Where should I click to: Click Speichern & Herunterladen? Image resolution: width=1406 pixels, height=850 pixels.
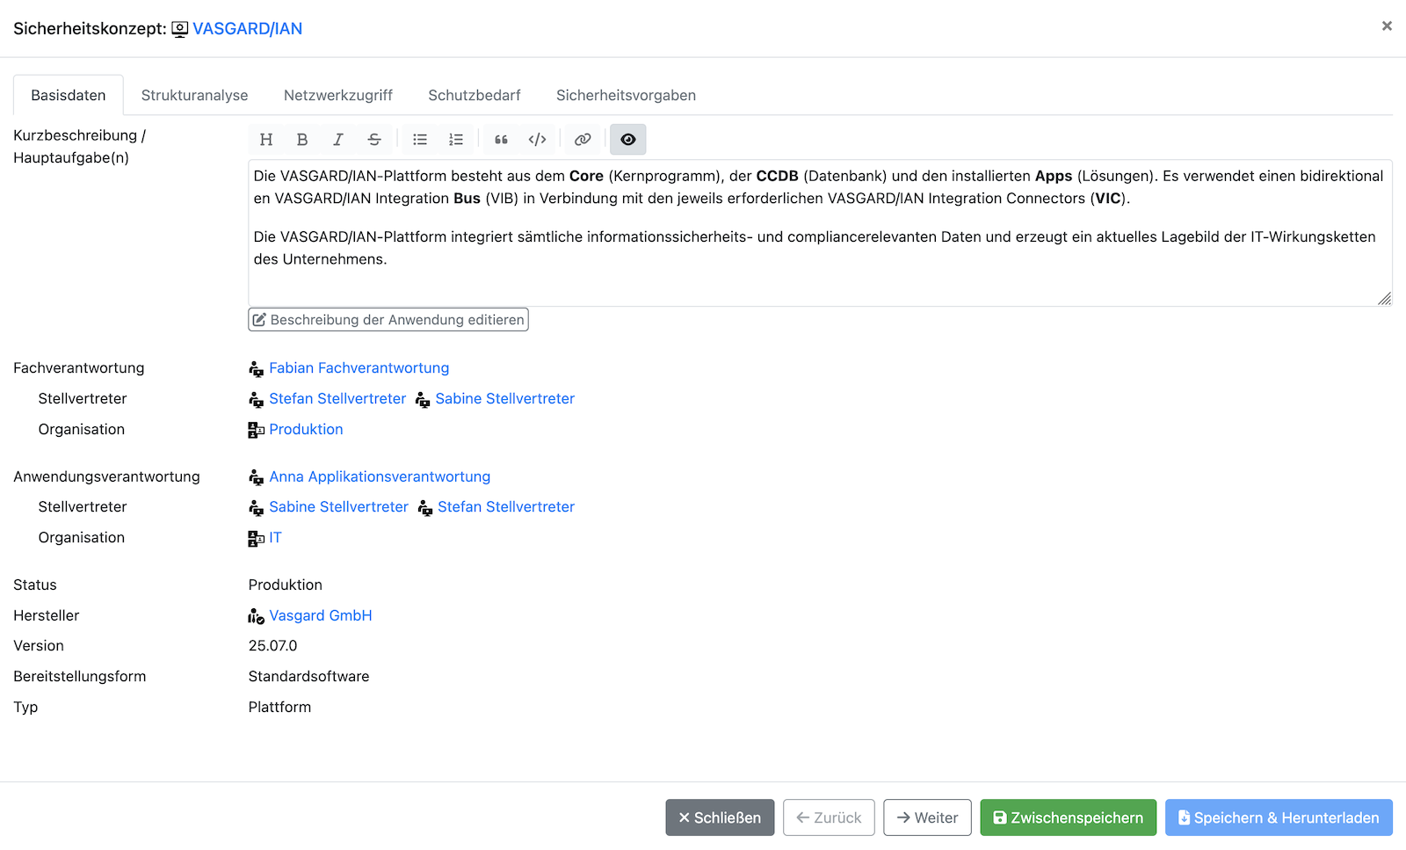click(1279, 818)
